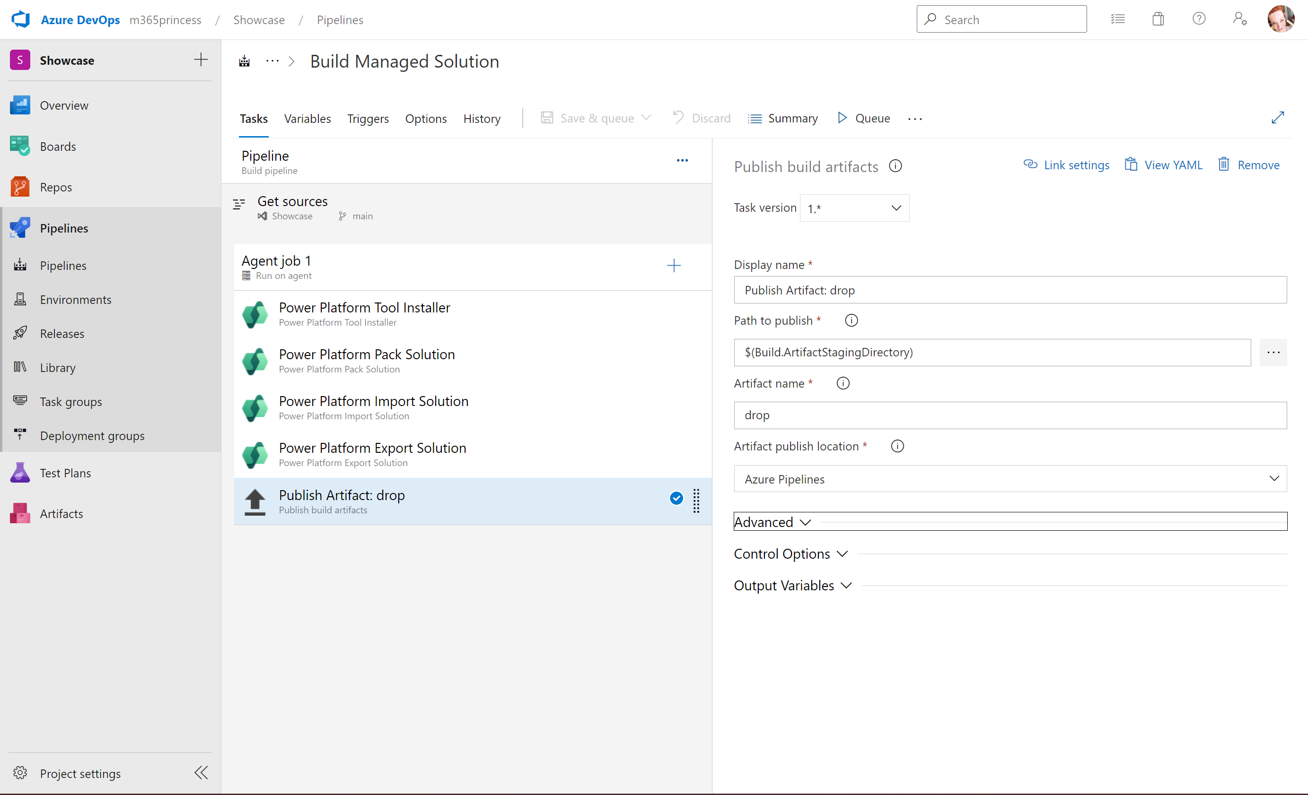Select Power Platform Pack Solution task
Screen dimensions: 1308x795
tap(473, 361)
